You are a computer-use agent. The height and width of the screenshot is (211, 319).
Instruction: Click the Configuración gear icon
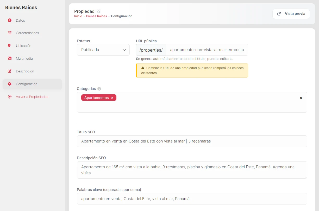(10, 84)
